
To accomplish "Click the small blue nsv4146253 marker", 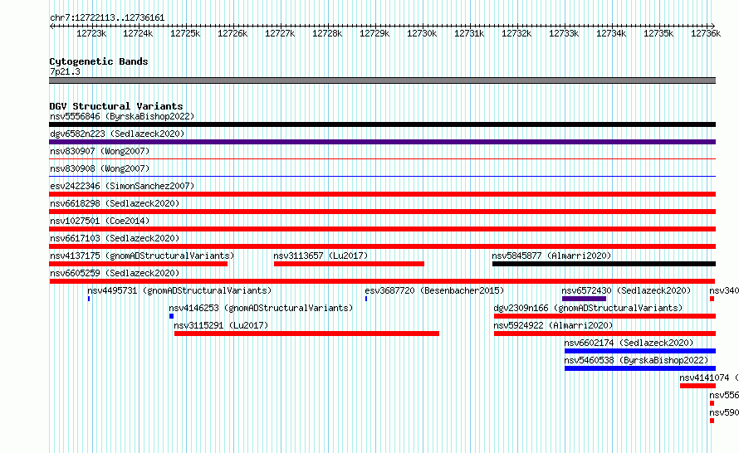I will [x=171, y=316].
